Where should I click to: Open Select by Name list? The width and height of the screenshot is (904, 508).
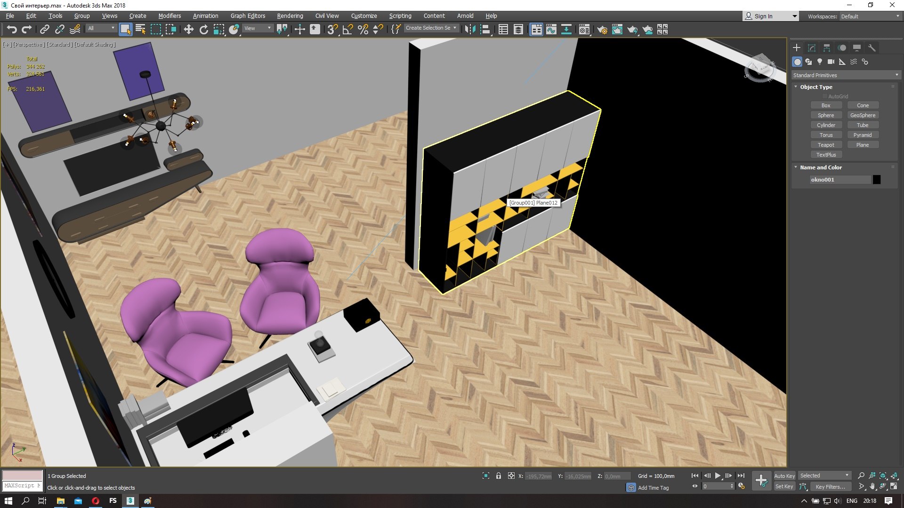(140, 30)
